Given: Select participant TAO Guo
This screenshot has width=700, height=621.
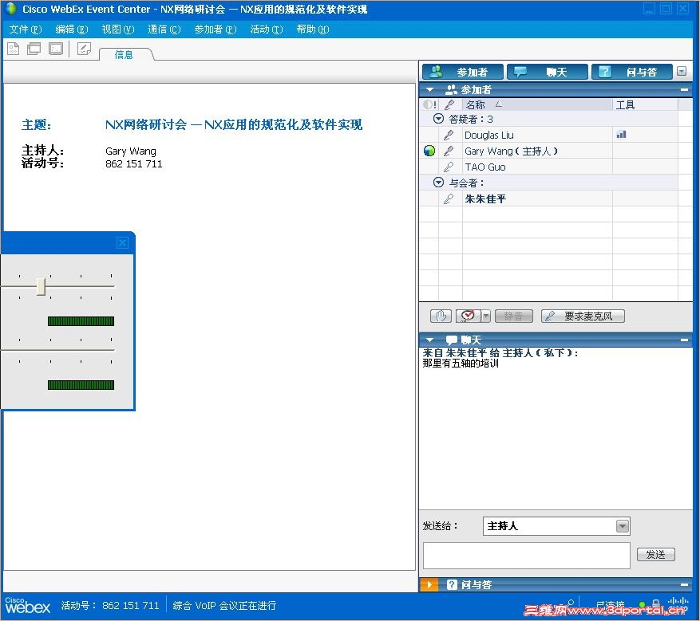Looking at the screenshot, I should click(484, 167).
